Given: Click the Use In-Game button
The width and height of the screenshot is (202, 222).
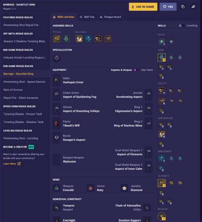Looking at the screenshot, I should (143, 7).
